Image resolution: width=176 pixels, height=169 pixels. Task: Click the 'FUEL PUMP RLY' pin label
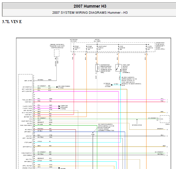pyautogui.click(x=27, y=153)
